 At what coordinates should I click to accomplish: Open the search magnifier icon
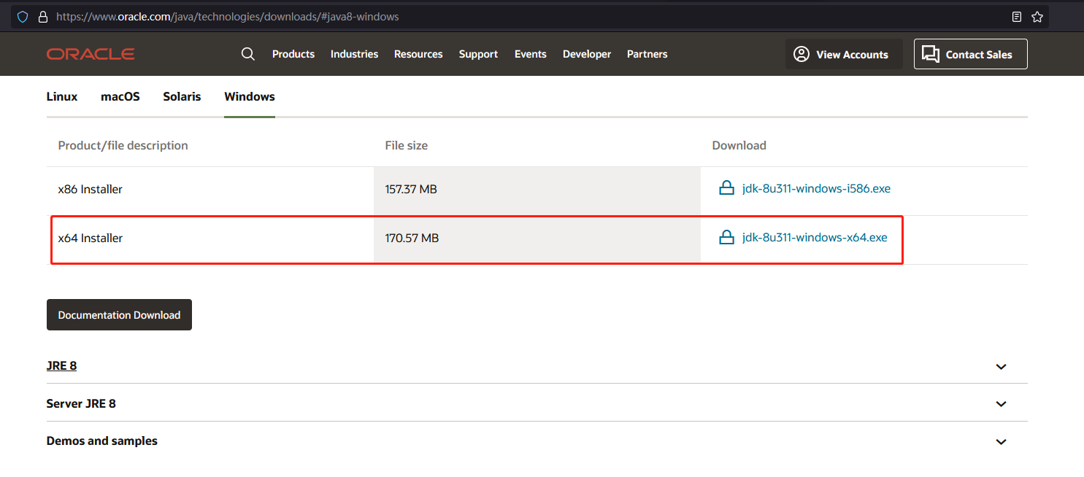tap(248, 54)
